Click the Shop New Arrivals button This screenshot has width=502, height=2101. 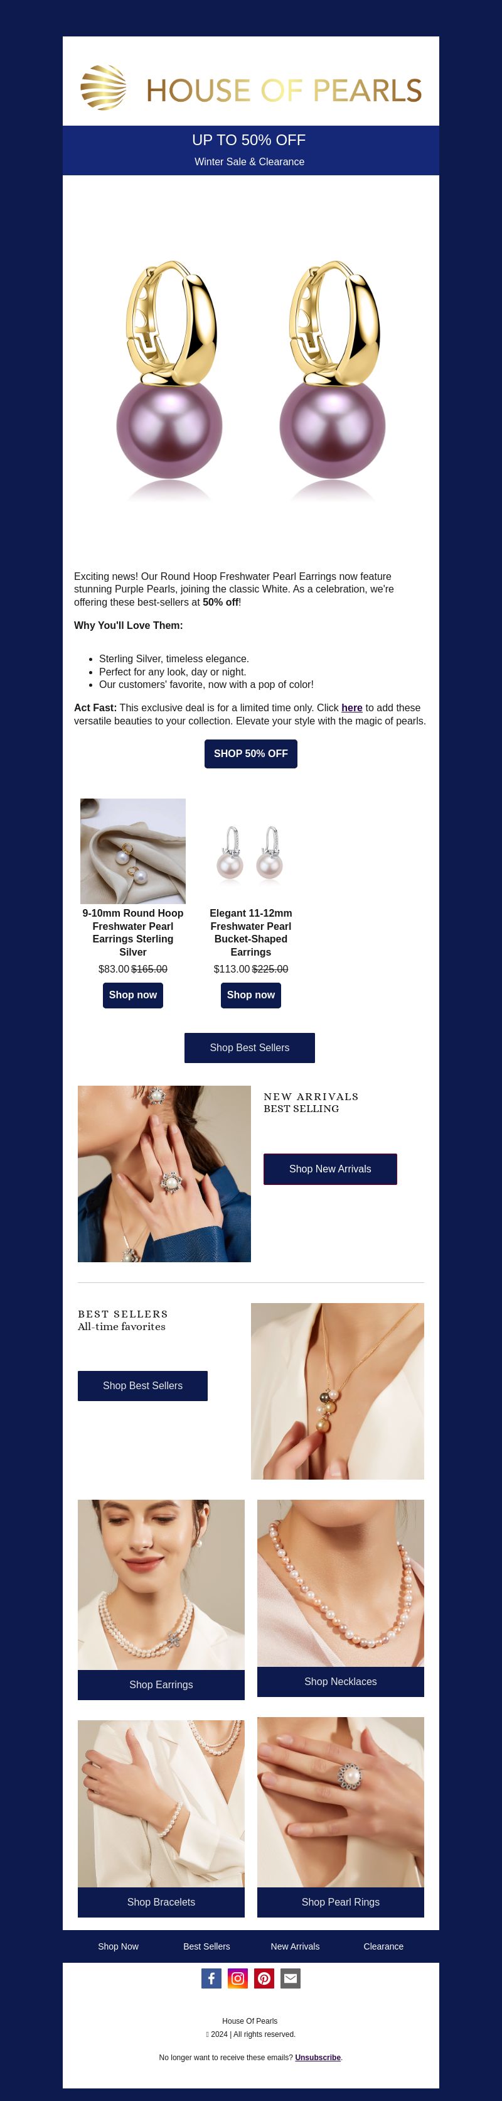[330, 1169]
